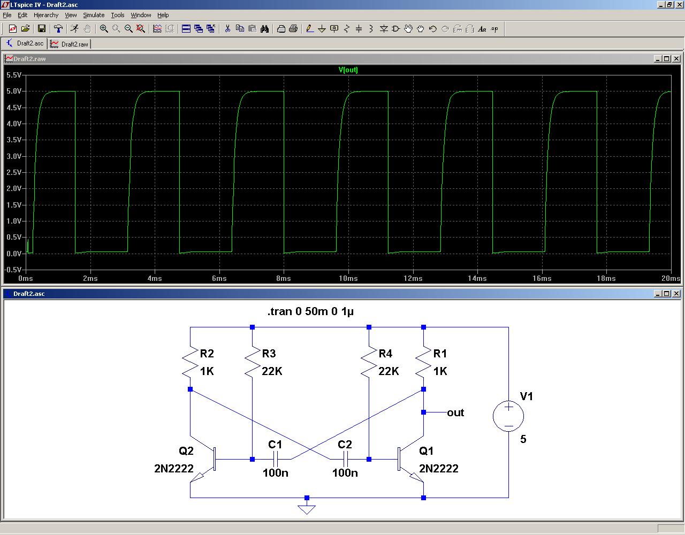Place a ground symbol from toolbar
This screenshot has width=685, height=535.
pyautogui.click(x=322, y=29)
